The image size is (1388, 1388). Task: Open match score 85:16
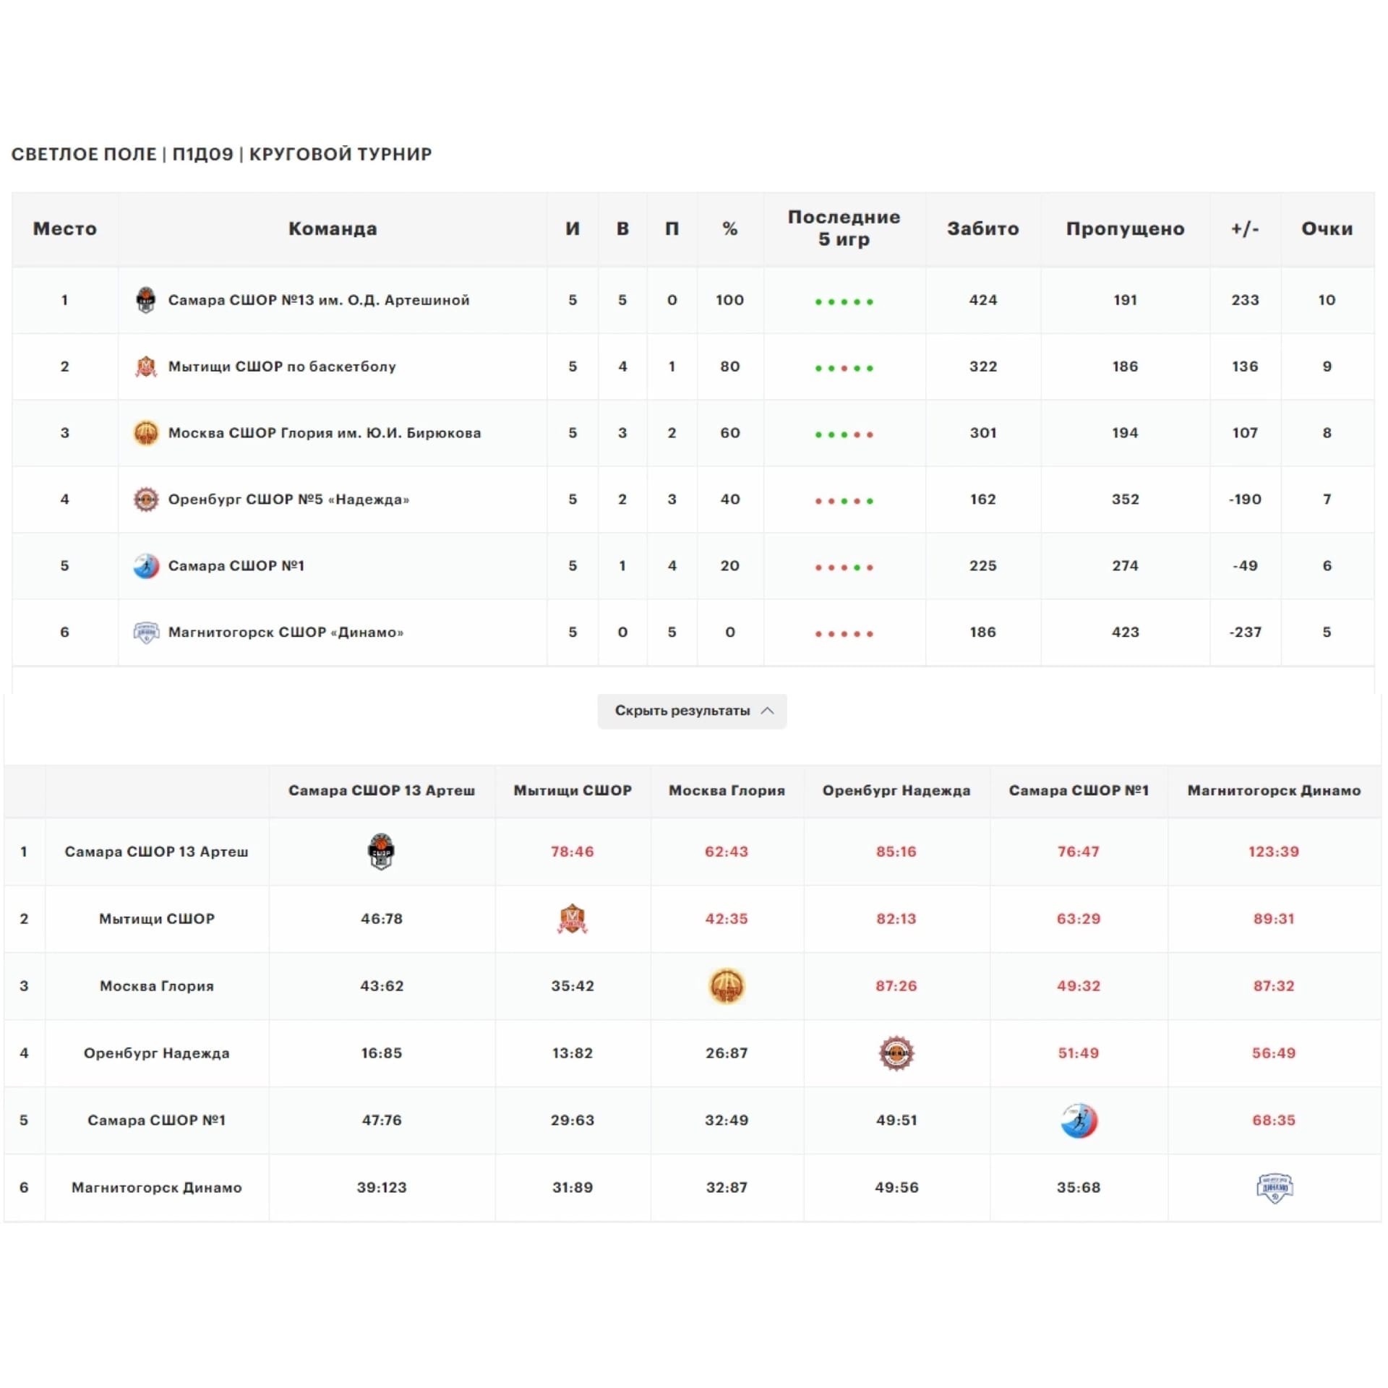(896, 852)
